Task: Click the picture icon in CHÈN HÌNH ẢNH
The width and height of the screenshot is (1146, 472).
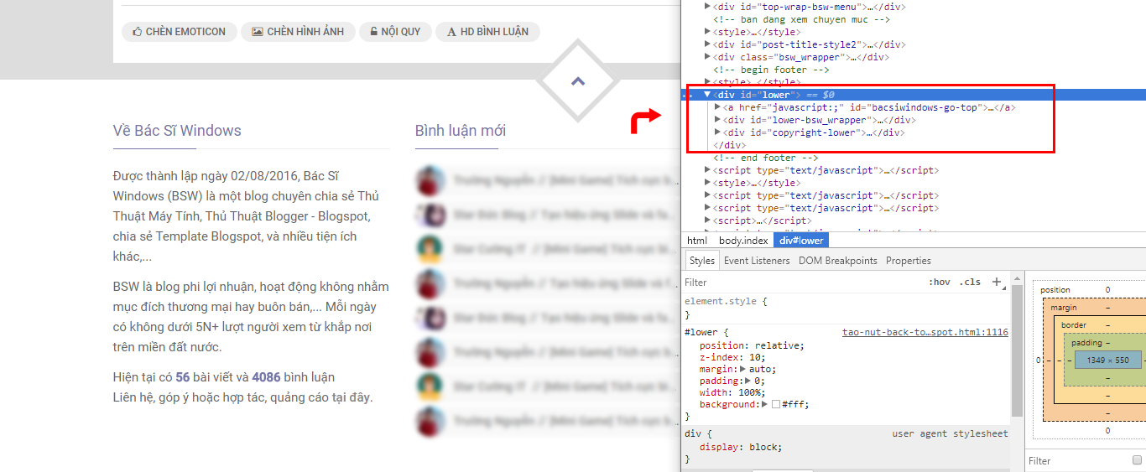Action: [x=258, y=32]
